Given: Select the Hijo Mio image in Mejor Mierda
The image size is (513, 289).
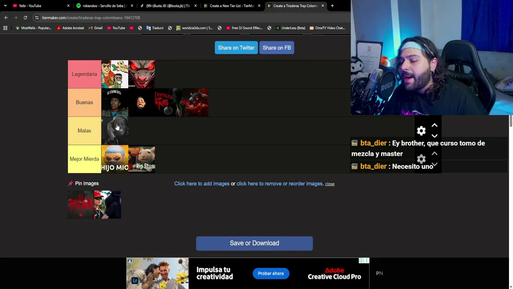Looking at the screenshot, I should pos(115,159).
